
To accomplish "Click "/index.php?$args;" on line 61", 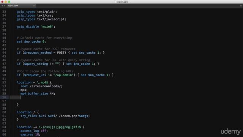I will coord(74,116).
